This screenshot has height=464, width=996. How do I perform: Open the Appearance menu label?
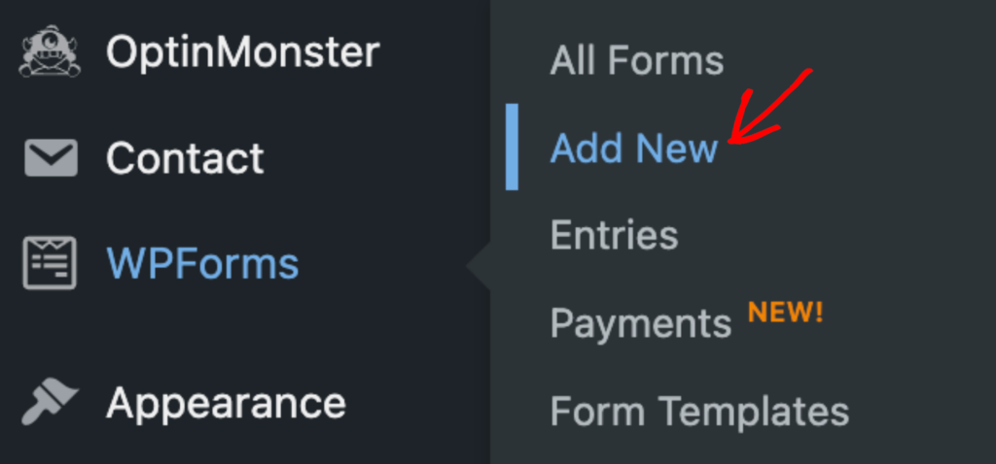tap(226, 402)
